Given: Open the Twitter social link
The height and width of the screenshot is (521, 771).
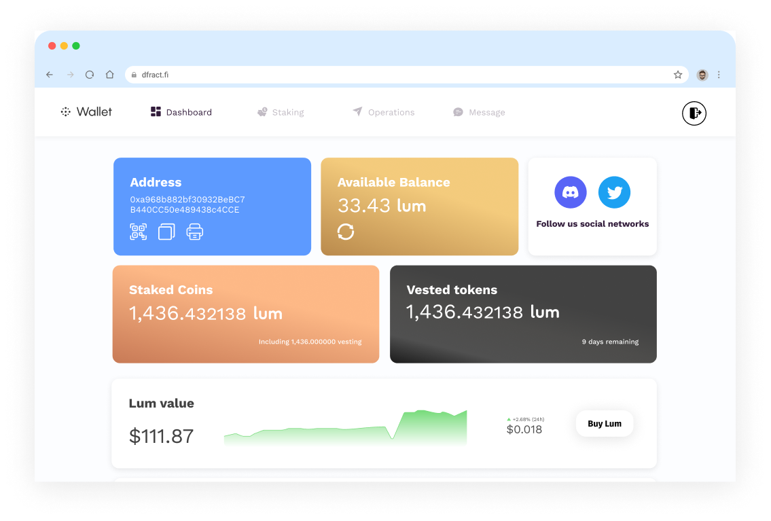Looking at the screenshot, I should (x=614, y=192).
